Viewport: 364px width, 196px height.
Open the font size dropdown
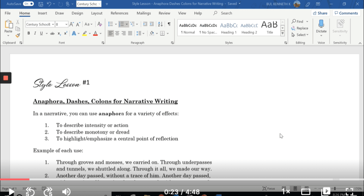point(66,24)
